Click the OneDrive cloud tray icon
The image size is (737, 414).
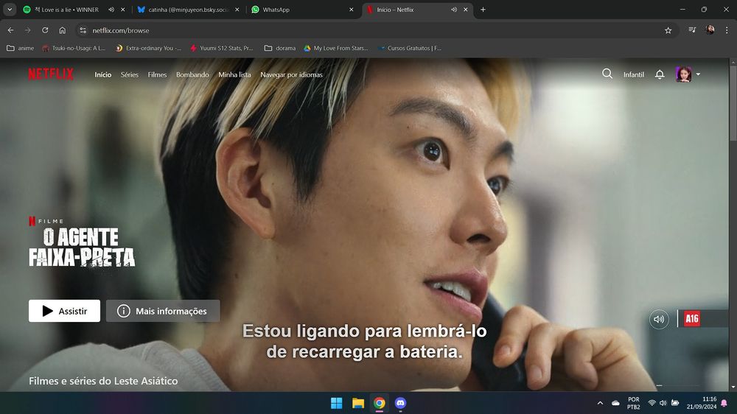615,403
